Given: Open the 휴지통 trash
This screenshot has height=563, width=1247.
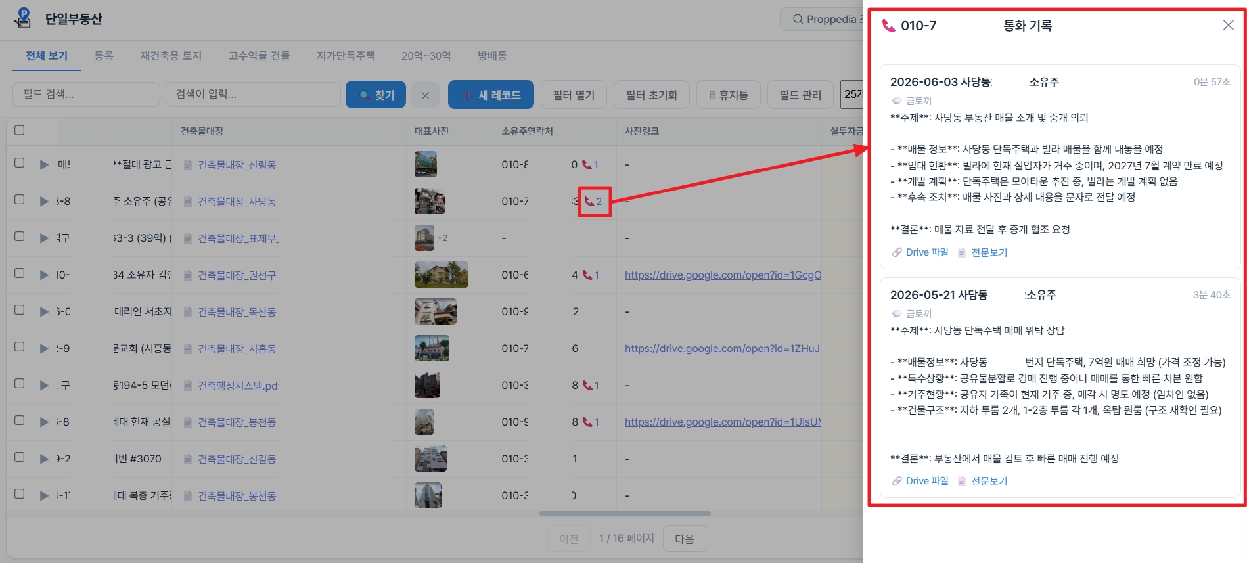Looking at the screenshot, I should click(729, 95).
